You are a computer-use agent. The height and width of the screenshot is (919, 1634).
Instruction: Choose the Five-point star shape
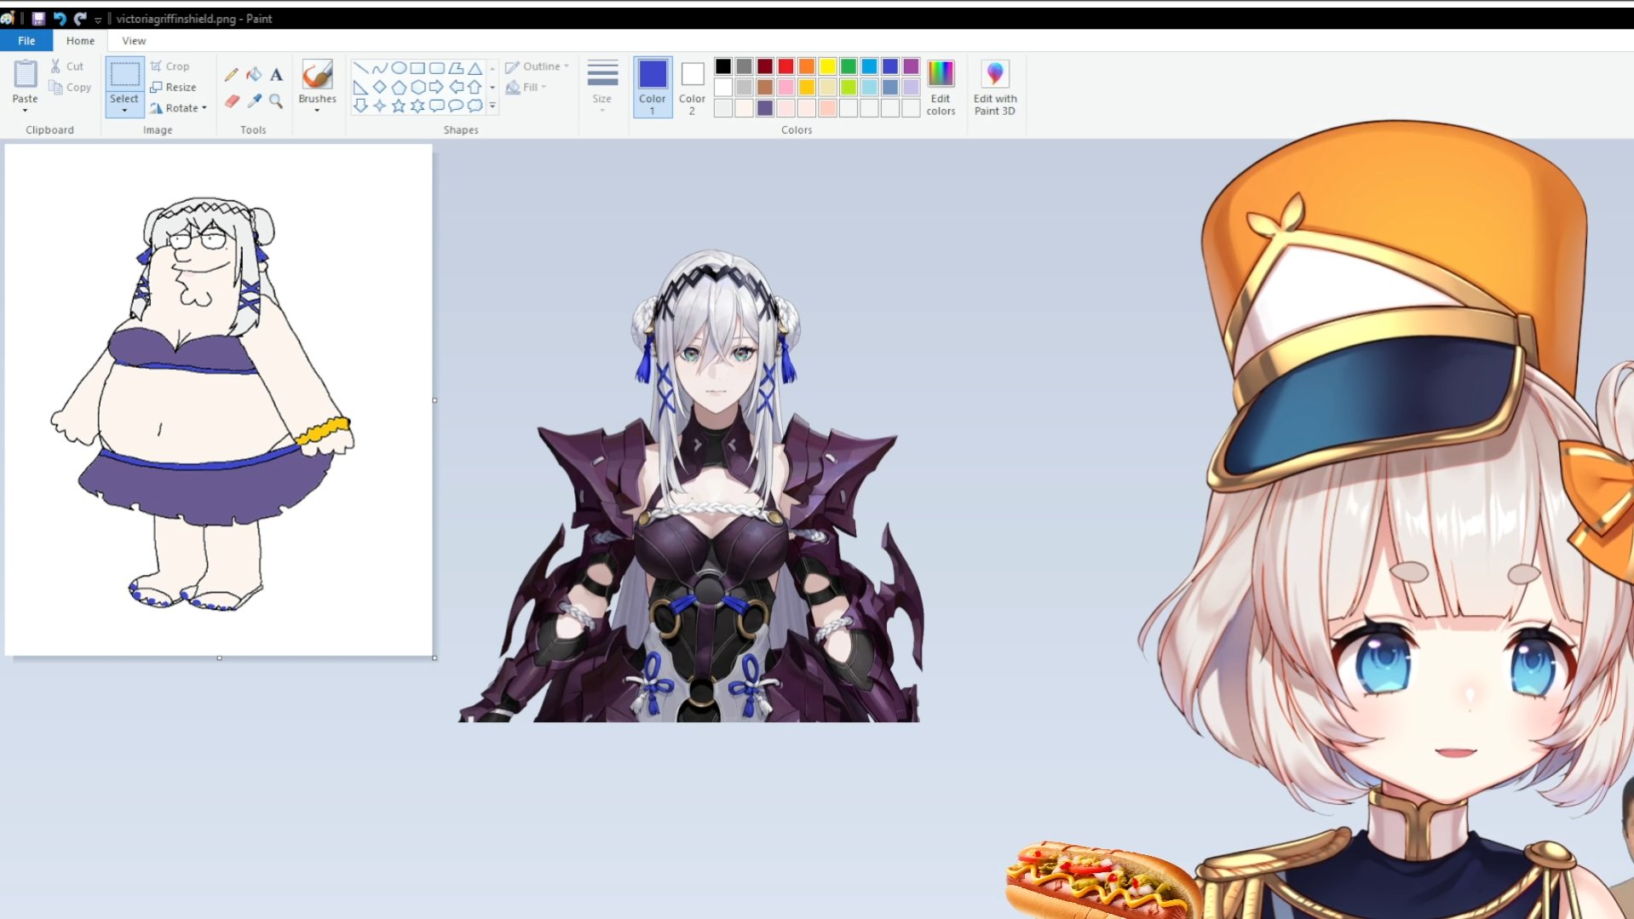[x=399, y=106]
